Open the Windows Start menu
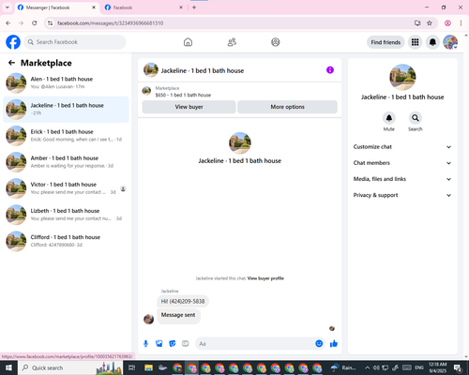Viewport: 469px width, 375px height. [x=8, y=367]
